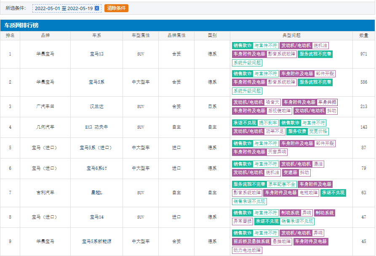Screen dimensions: 376x256
Task: Click 广汽丰田 brand cell
Action: (45, 107)
